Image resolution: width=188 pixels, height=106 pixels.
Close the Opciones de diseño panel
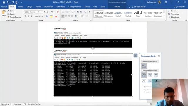coord(159,56)
